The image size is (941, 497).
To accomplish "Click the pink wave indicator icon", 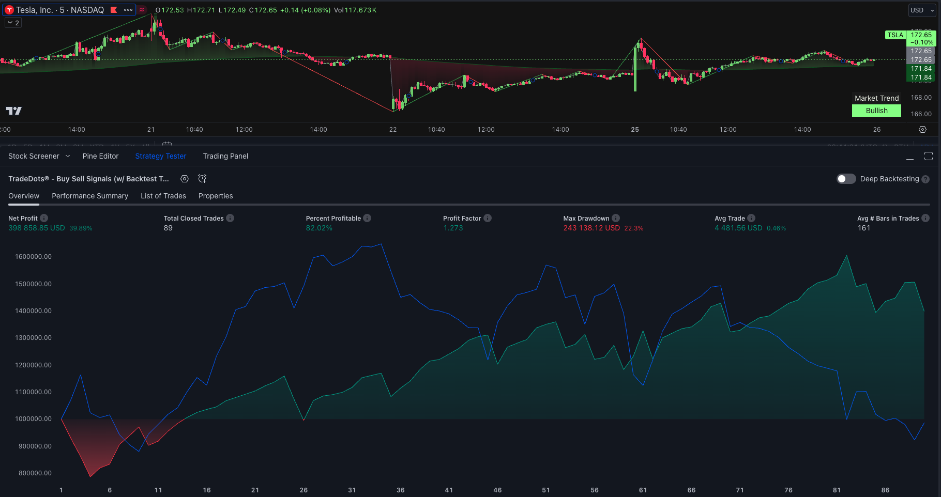I will [x=142, y=10].
